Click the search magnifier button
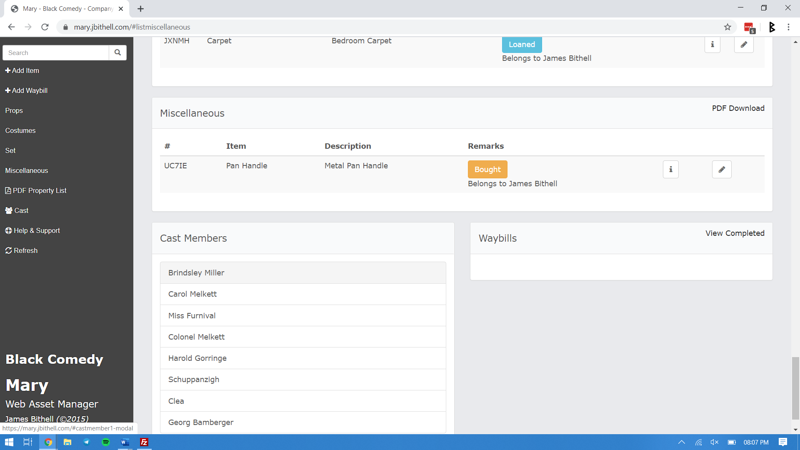Screen dimensions: 800x450 pyautogui.click(x=117, y=52)
